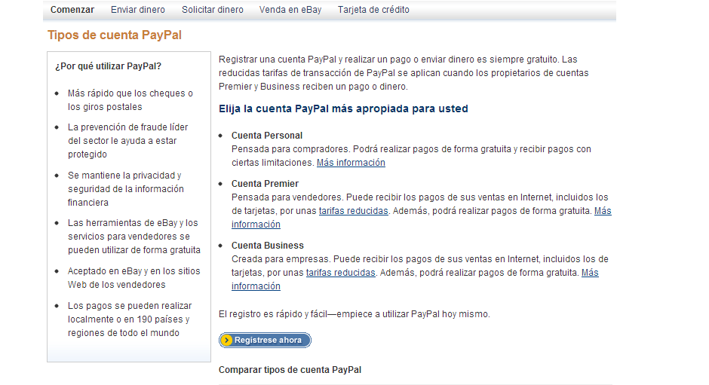Click the ¿Por qué utilizar PayPal? heading
This screenshot has height=385, width=709.
tap(108, 66)
